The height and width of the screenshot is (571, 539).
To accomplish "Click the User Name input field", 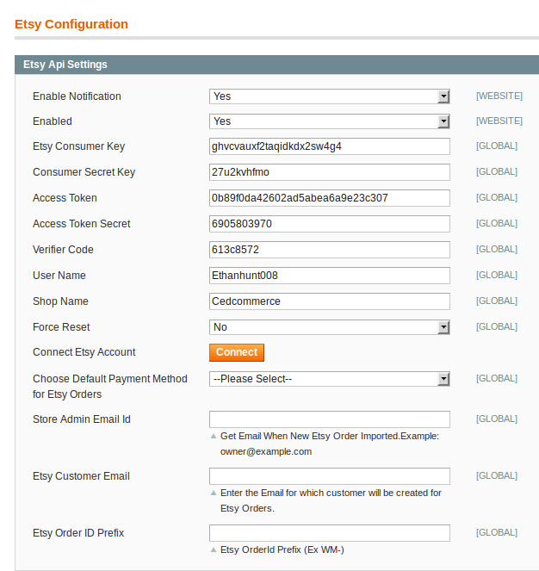I will [x=330, y=276].
